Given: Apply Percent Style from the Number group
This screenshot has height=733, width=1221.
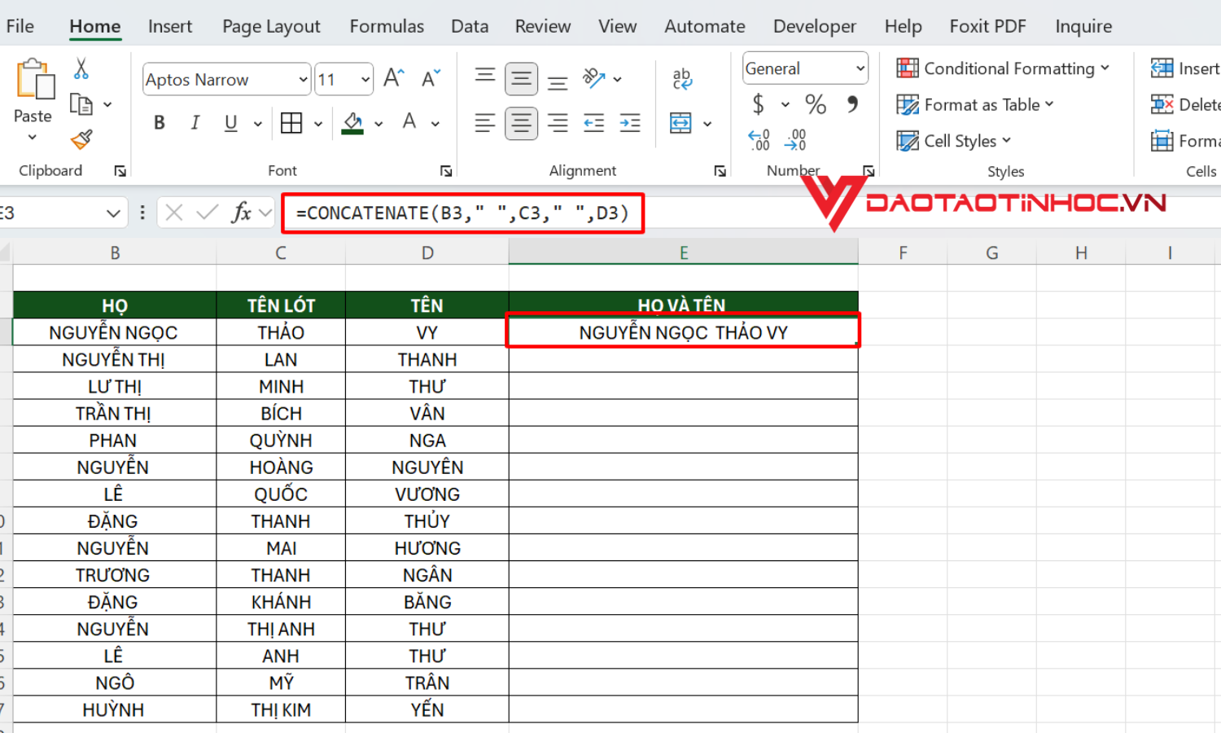Looking at the screenshot, I should (x=816, y=103).
